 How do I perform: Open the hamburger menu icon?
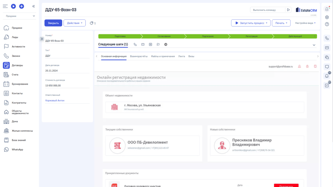click(x=5, y=6)
